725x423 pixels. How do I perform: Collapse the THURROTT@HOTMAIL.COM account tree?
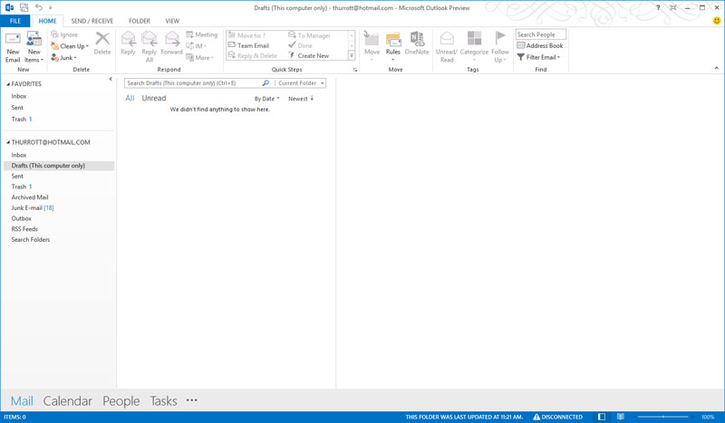click(8, 142)
